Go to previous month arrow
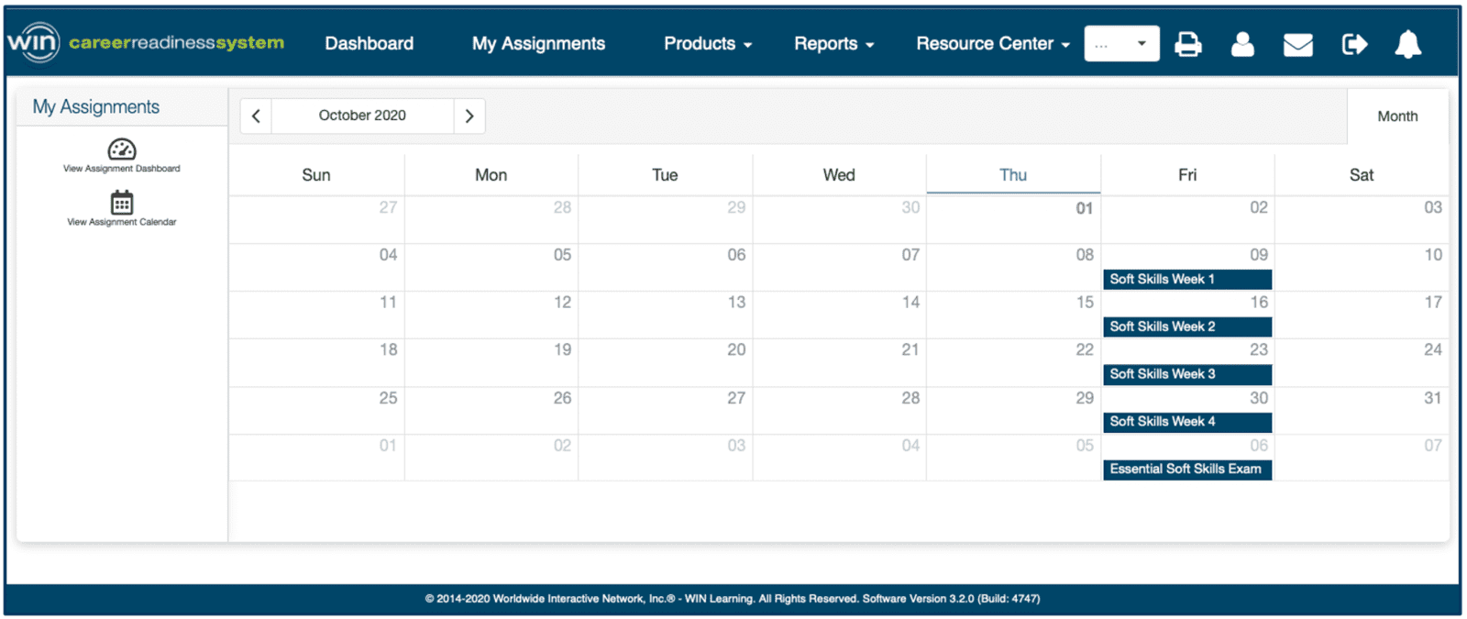Viewport: 1467px width, 619px height. pos(256,116)
